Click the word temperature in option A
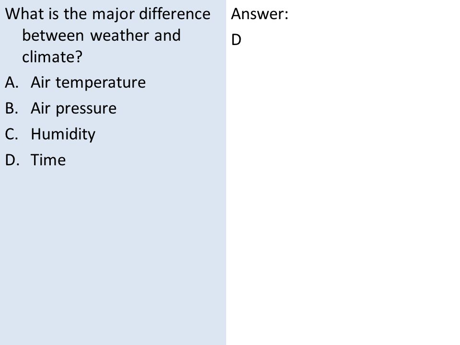The height and width of the screenshot is (345, 460). pyautogui.click(x=101, y=82)
